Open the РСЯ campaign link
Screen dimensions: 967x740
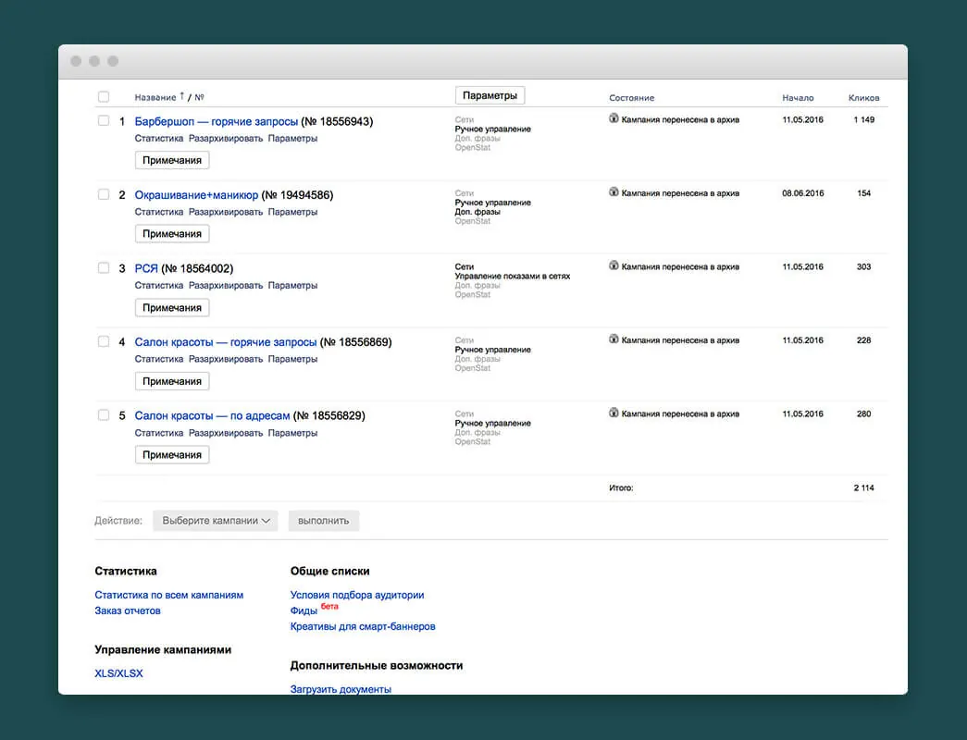[146, 268]
